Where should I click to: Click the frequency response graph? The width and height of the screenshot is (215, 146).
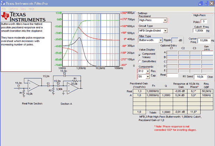91,40
